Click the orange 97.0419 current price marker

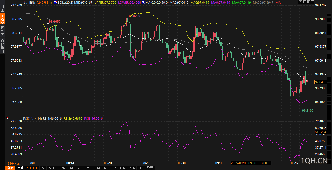[x=321, y=82]
